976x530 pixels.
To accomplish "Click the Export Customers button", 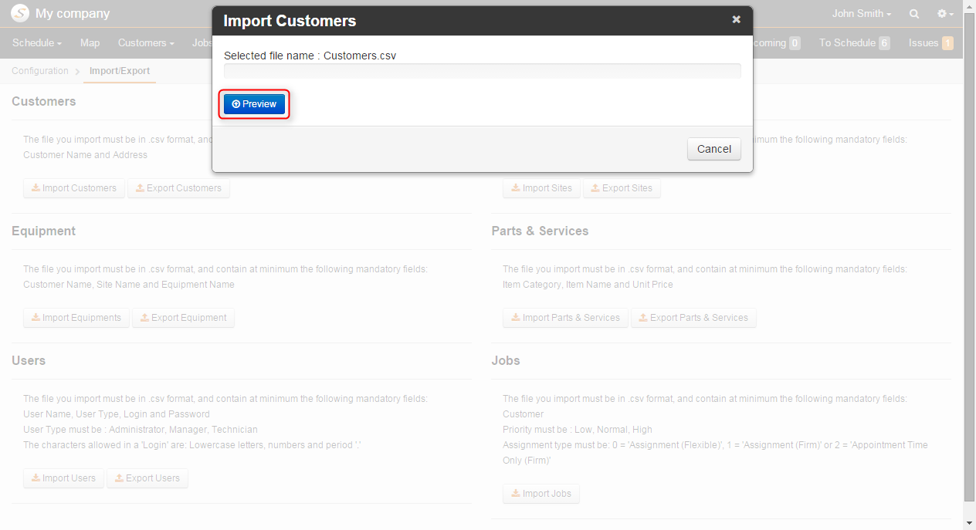I will (x=178, y=188).
